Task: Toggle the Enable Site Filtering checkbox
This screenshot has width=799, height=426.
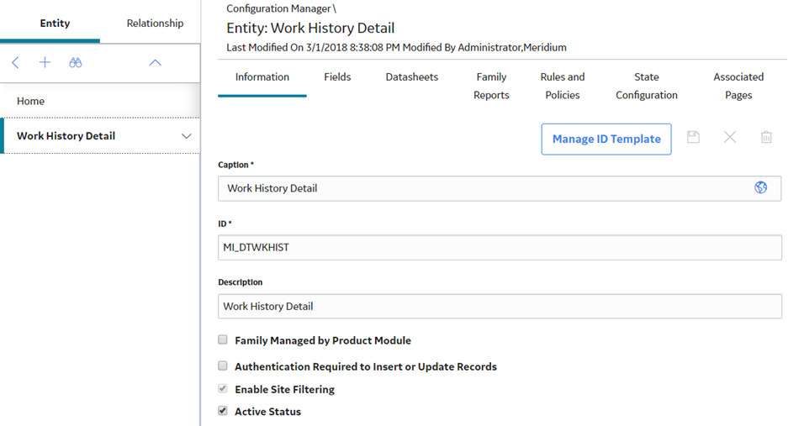Action: coord(223,388)
